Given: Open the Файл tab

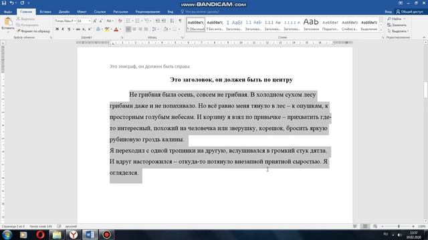Looking at the screenshot, I should [x=8, y=12].
